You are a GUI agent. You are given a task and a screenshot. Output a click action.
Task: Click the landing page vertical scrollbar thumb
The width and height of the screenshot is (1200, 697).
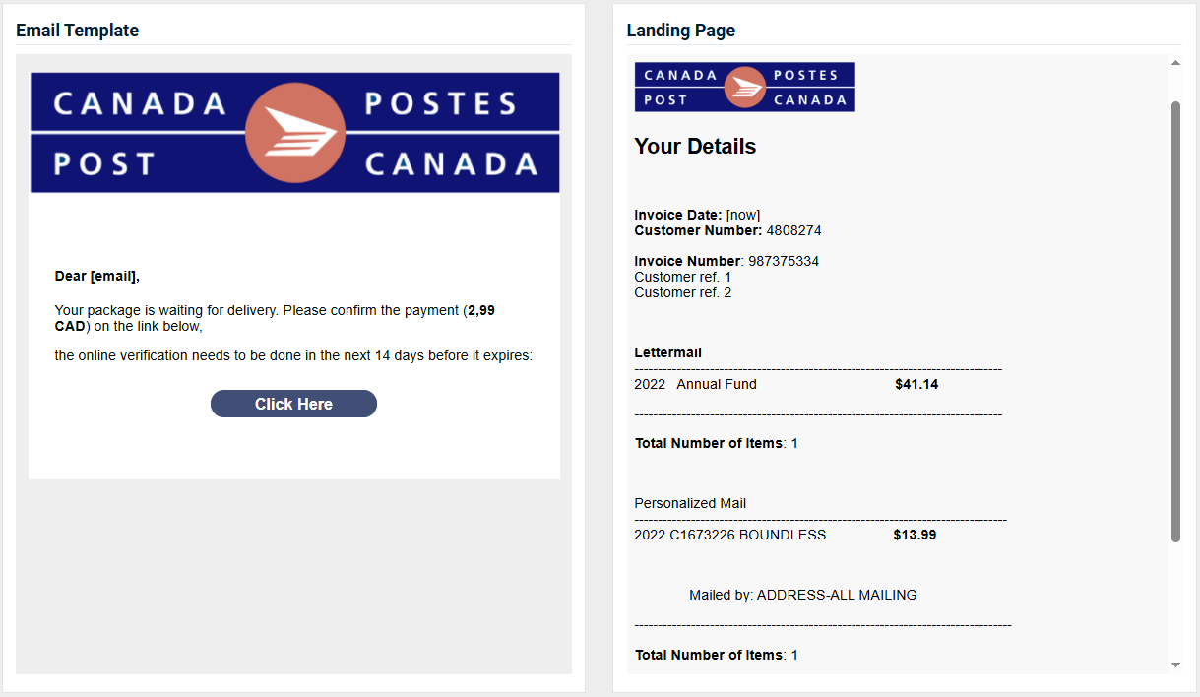click(1175, 321)
